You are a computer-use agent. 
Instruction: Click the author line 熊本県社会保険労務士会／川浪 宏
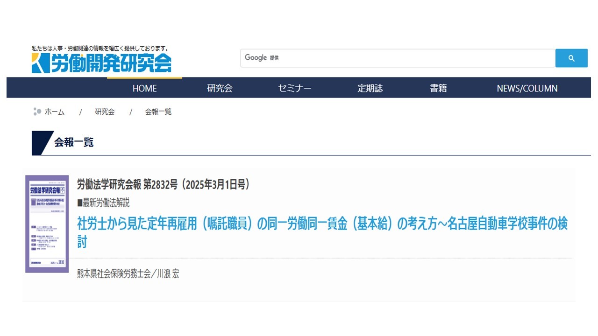coord(128,274)
